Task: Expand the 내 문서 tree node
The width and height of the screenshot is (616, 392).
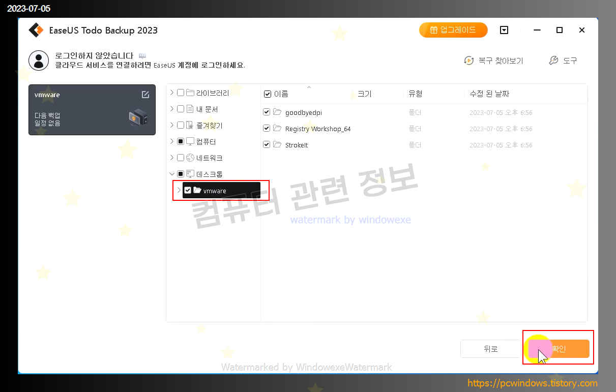Action: (x=172, y=109)
